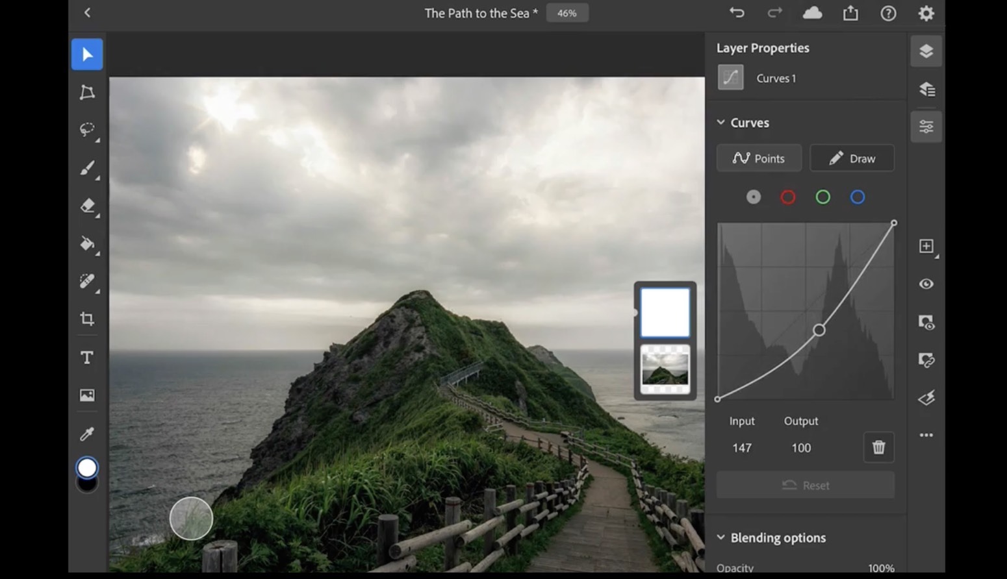Open more layer actions menu
The height and width of the screenshot is (579, 1007).
pyautogui.click(x=926, y=435)
